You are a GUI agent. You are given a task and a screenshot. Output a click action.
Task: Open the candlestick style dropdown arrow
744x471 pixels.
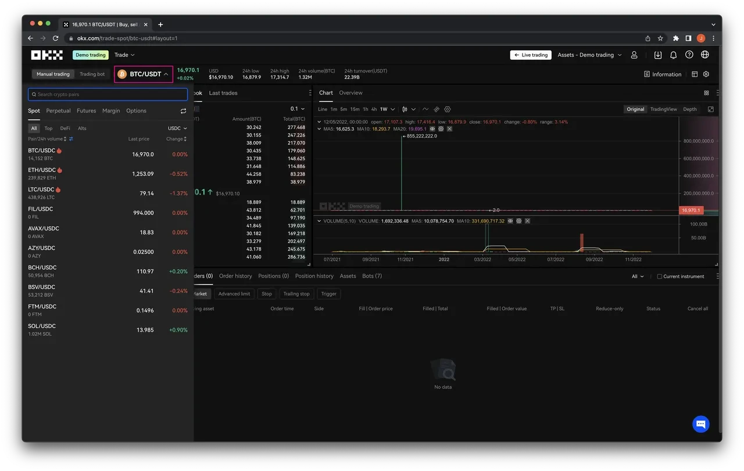[413, 109]
